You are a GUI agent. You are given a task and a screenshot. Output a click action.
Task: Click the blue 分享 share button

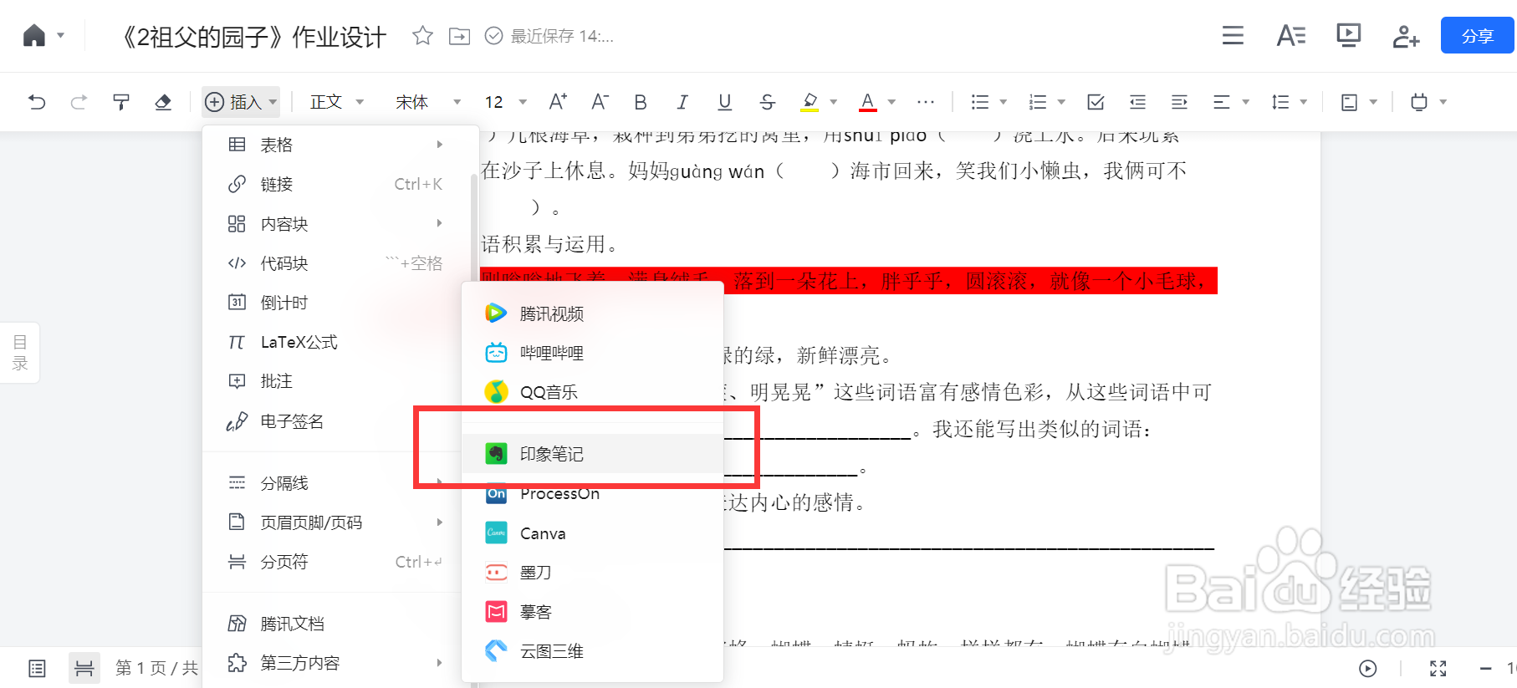(1477, 36)
